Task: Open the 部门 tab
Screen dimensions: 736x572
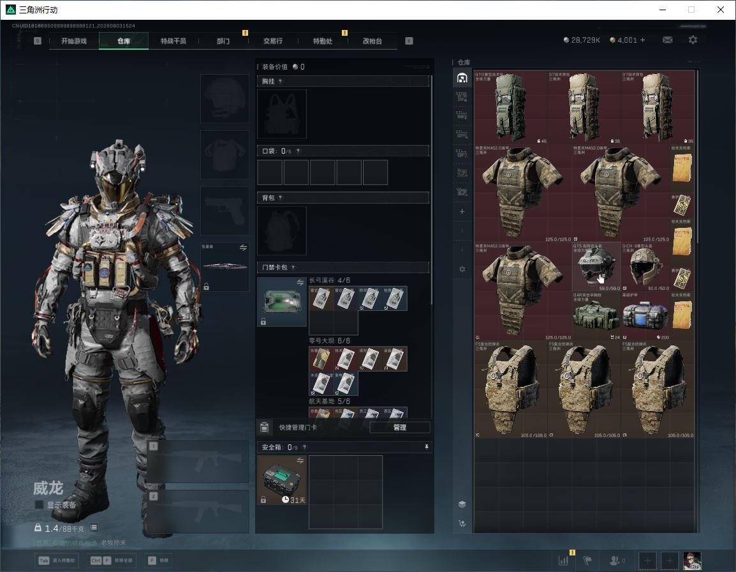Action: (x=223, y=41)
